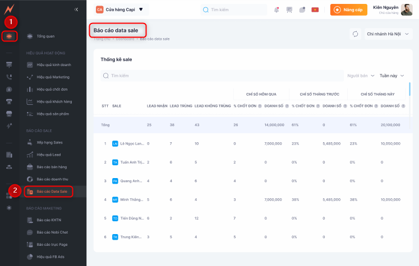Click the Thống kê sale search field
The image size is (419, 266).
pos(222,76)
